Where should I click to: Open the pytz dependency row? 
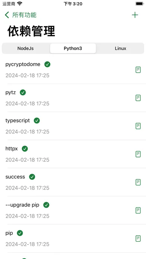73,98
